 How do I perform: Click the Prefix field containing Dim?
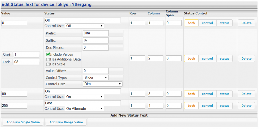95,33
